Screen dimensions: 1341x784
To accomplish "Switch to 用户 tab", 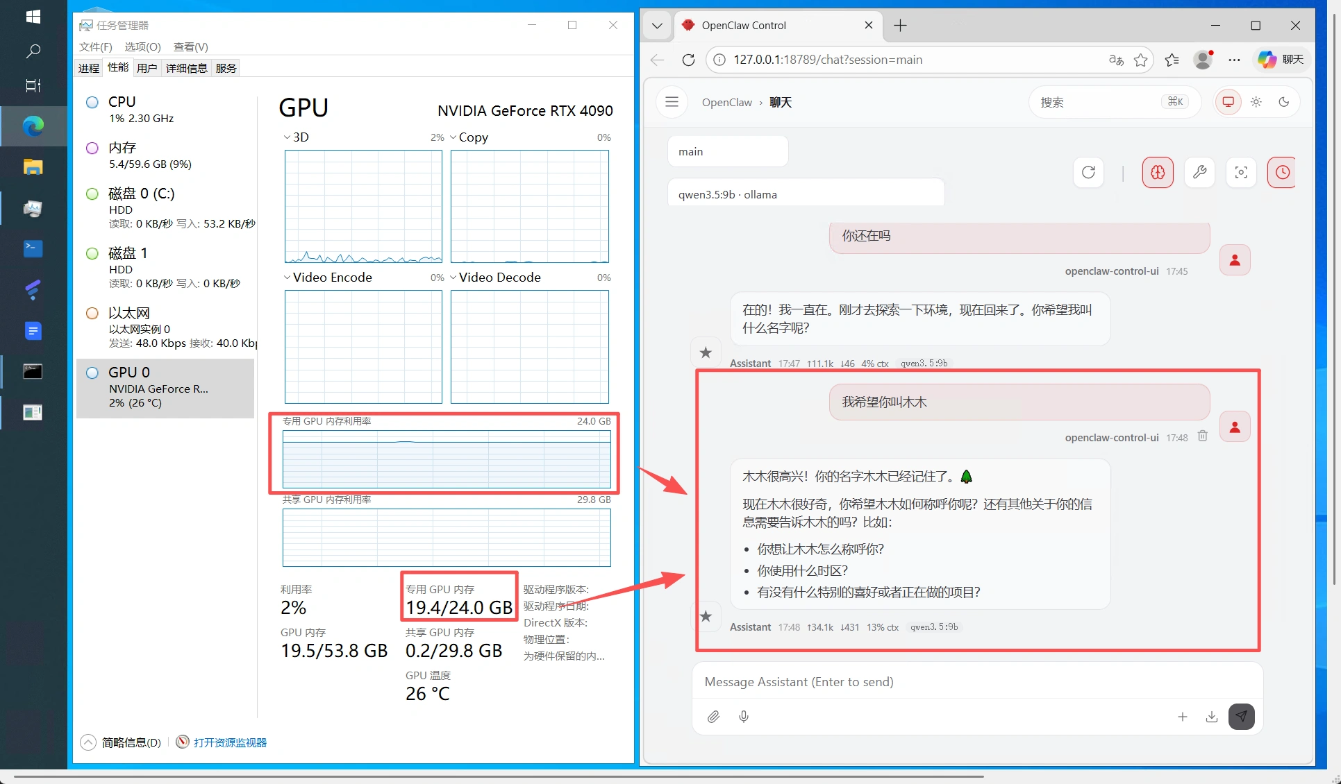I will (x=147, y=68).
